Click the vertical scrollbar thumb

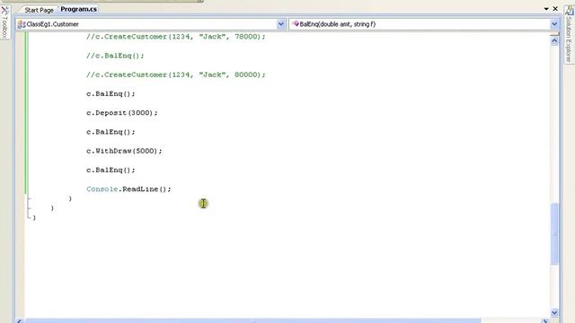(x=554, y=233)
